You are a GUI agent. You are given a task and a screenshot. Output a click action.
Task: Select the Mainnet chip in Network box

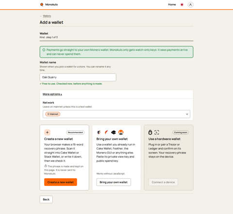point(53,114)
